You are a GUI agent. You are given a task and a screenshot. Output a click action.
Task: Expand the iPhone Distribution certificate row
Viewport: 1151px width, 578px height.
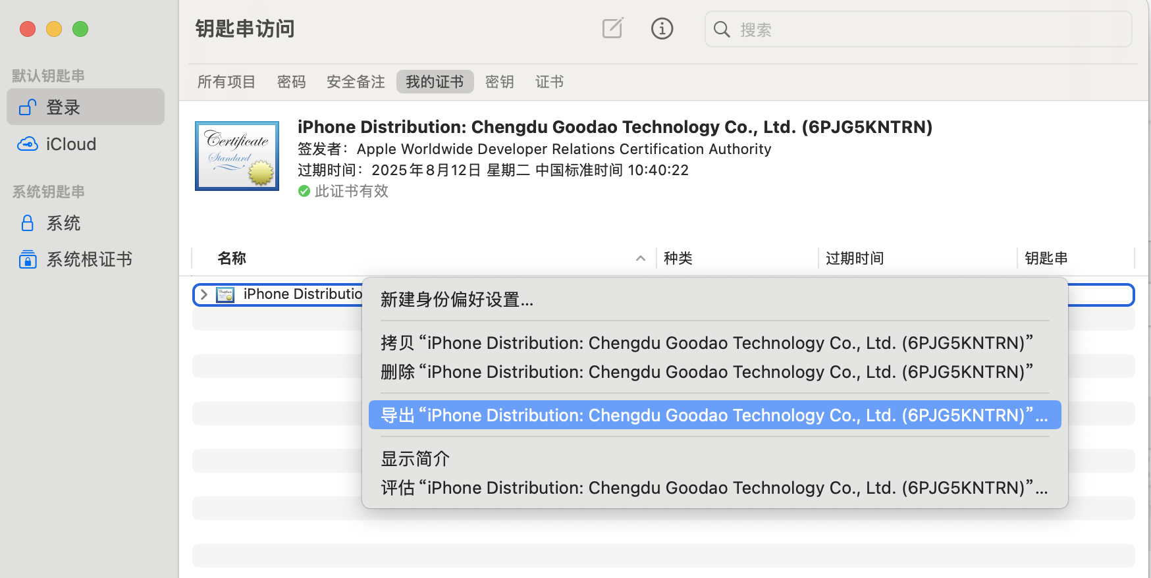[x=204, y=295]
